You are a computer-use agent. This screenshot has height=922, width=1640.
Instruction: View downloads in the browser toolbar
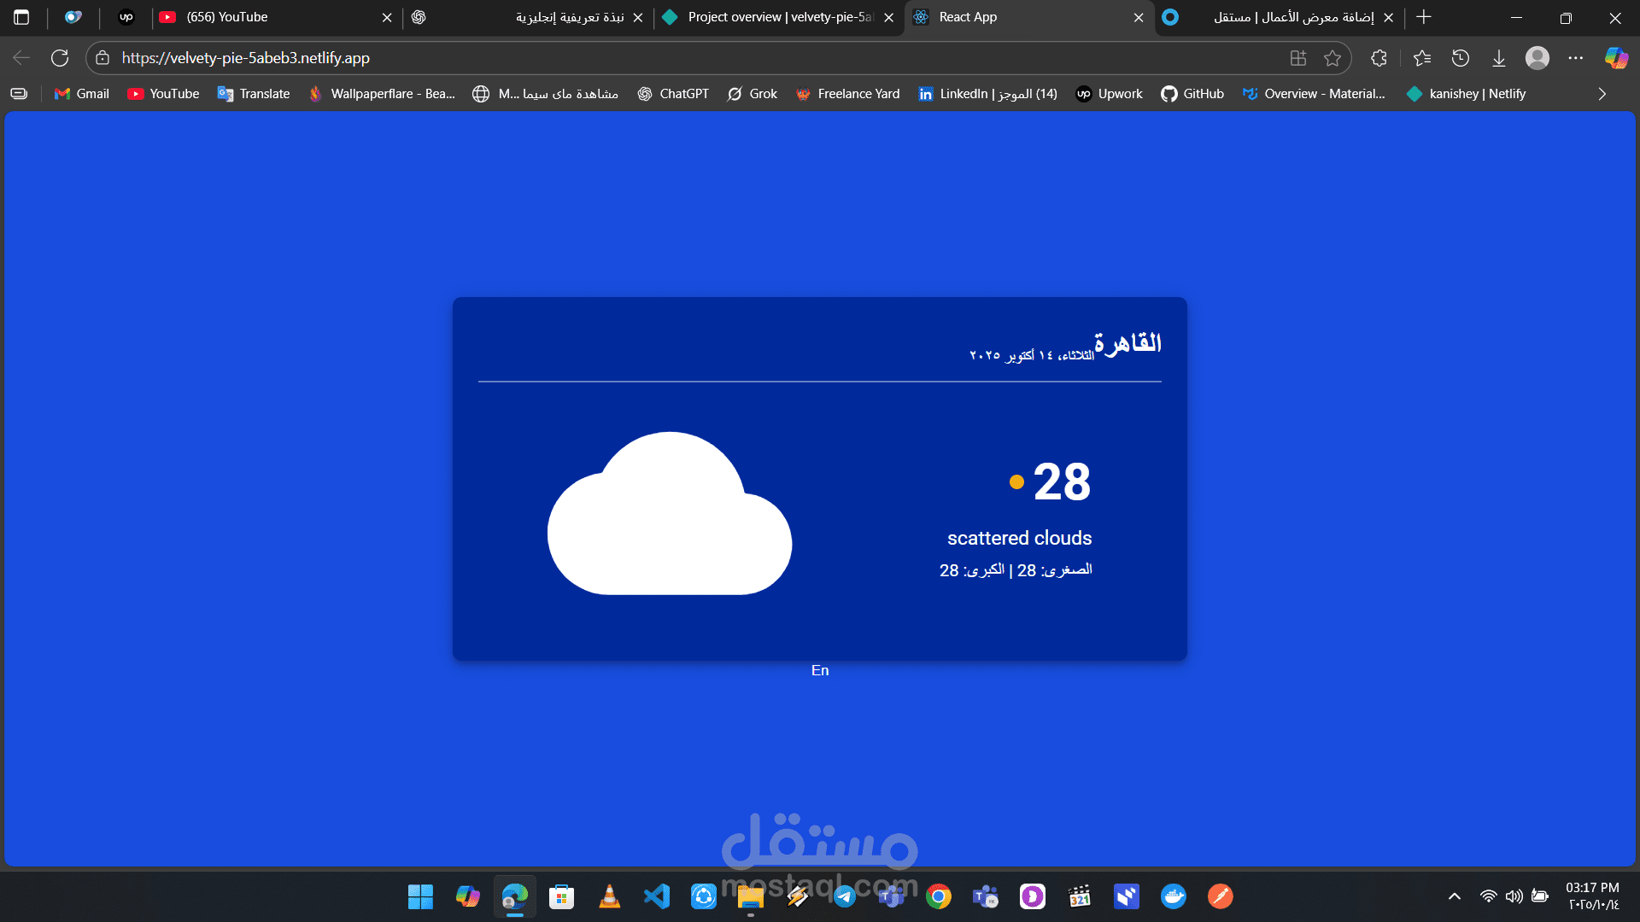1499,58
